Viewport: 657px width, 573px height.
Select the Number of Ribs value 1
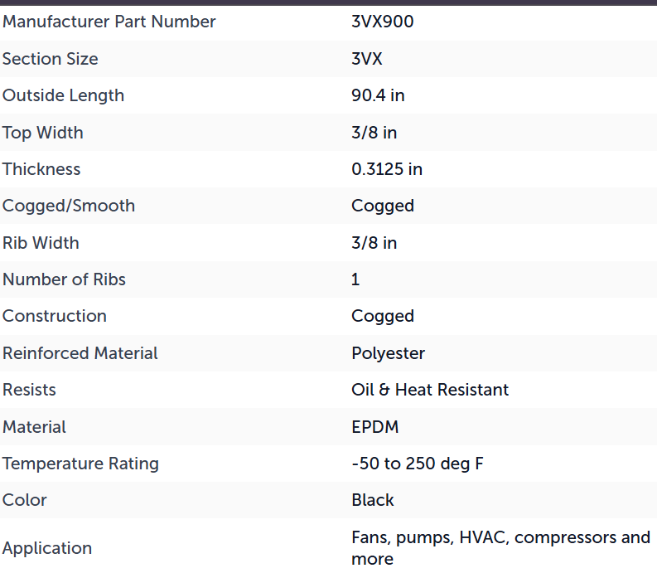[355, 279]
